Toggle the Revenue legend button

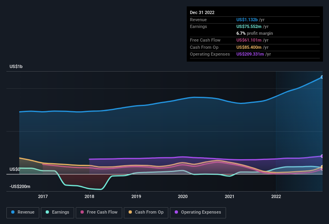[23, 212]
